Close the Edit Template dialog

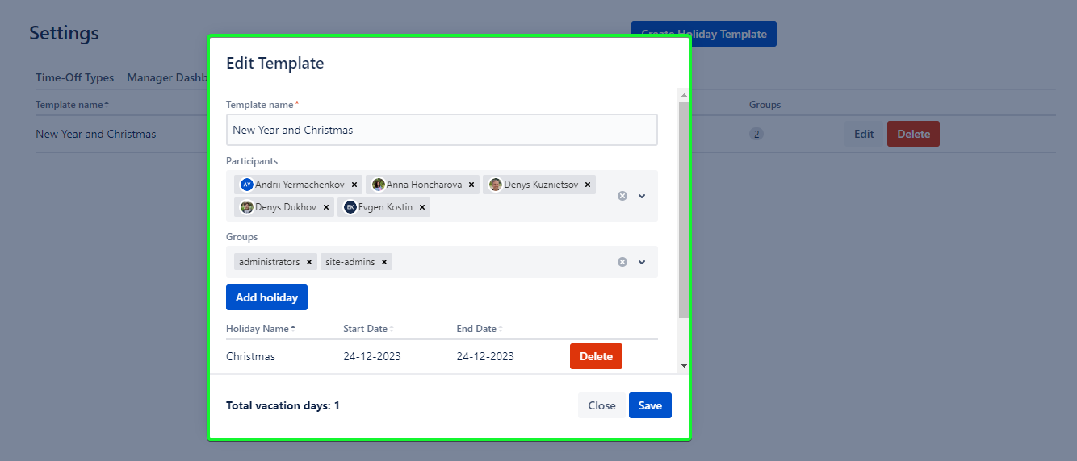(x=601, y=405)
